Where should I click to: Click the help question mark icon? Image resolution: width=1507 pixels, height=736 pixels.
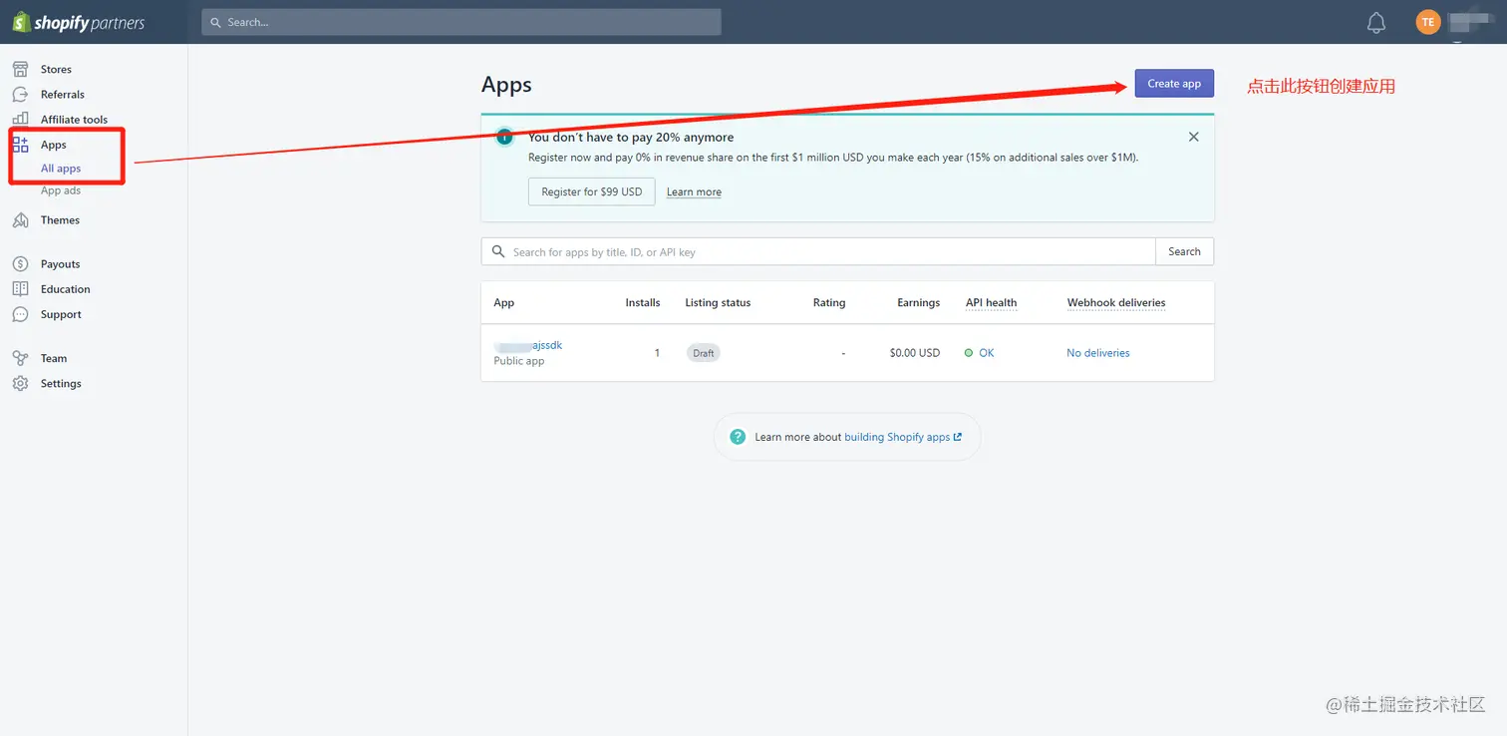coord(738,437)
